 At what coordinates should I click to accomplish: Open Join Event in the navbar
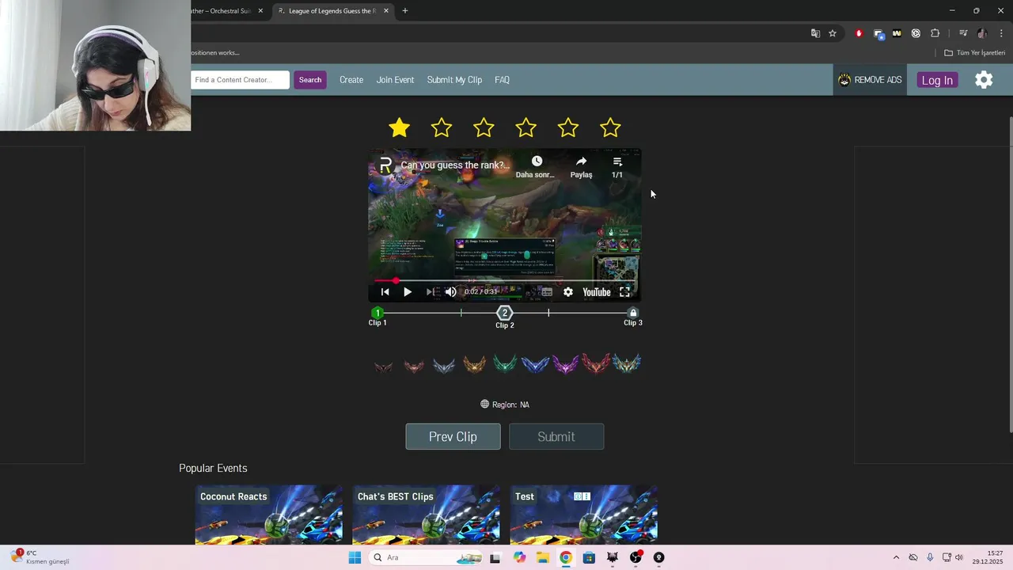pos(395,80)
